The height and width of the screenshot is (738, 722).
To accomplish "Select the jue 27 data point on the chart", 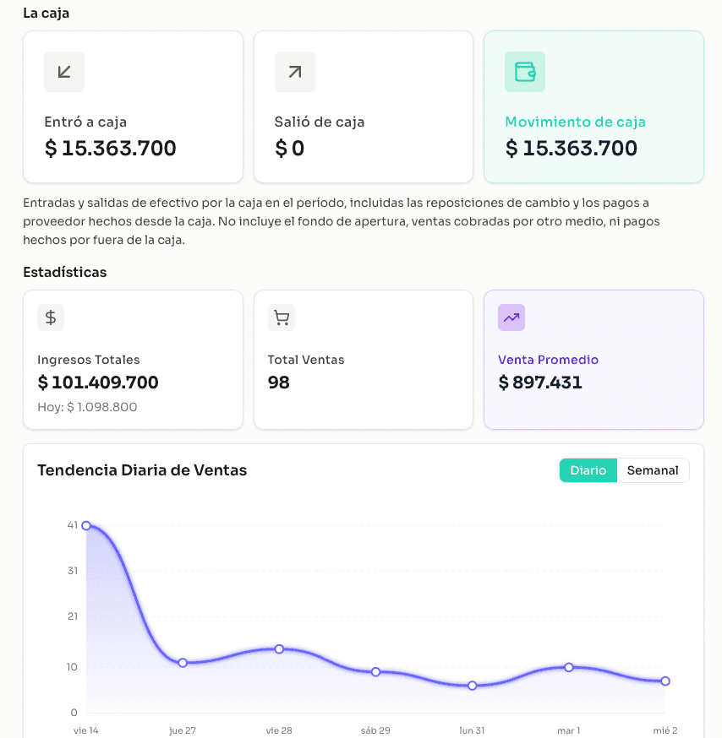I will coord(183,663).
